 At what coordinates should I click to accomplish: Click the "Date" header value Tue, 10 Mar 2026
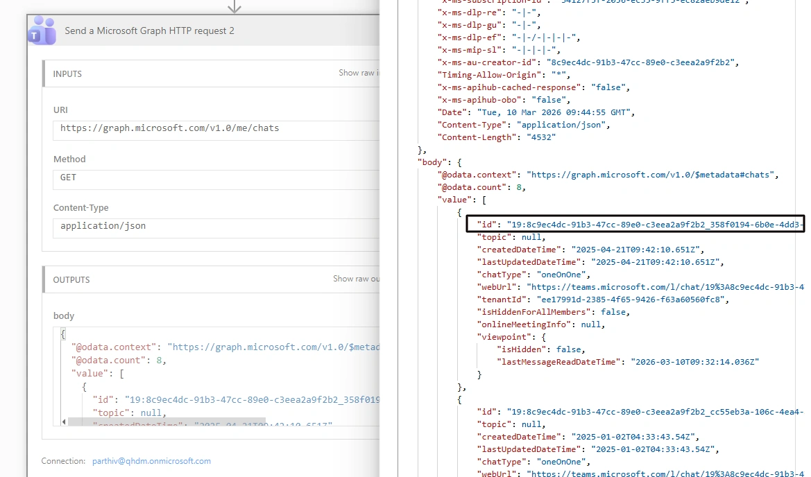554,112
